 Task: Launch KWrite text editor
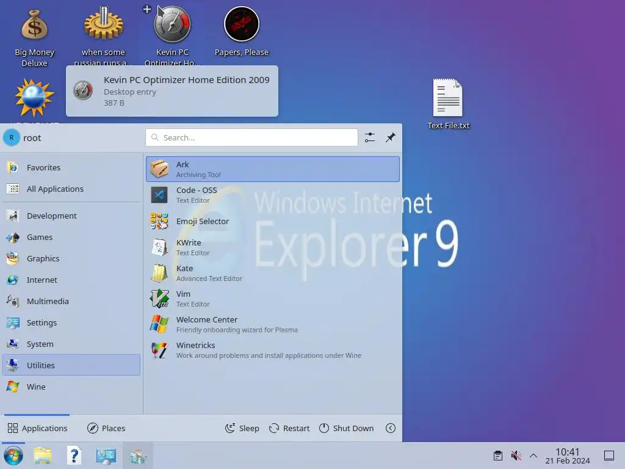pyautogui.click(x=273, y=247)
